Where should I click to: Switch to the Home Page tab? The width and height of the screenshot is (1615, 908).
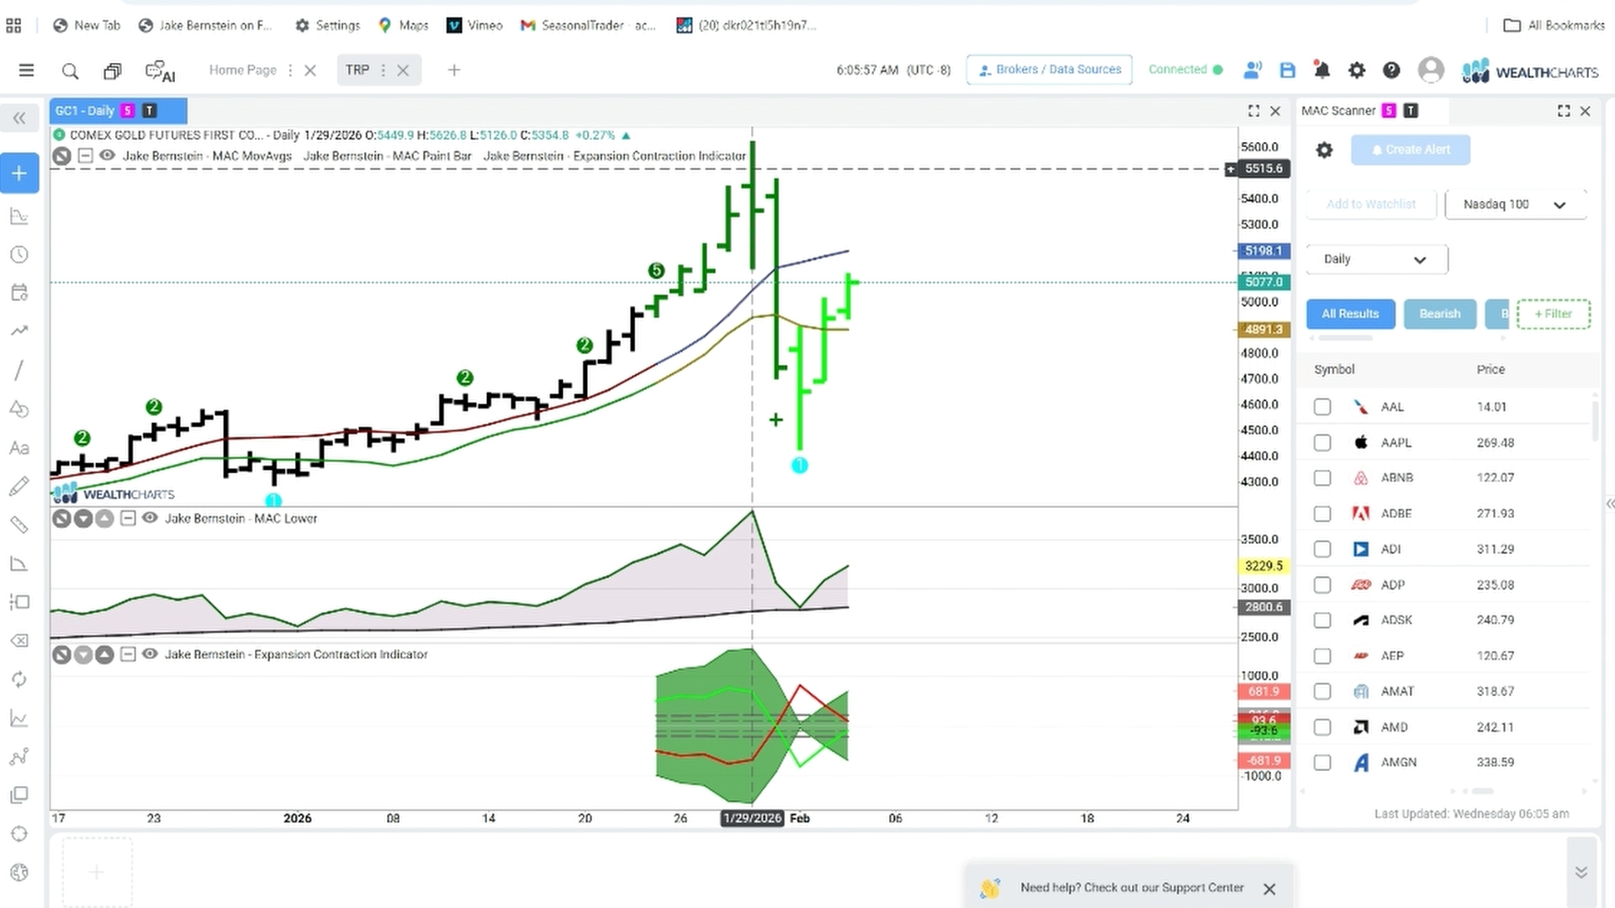[243, 71]
